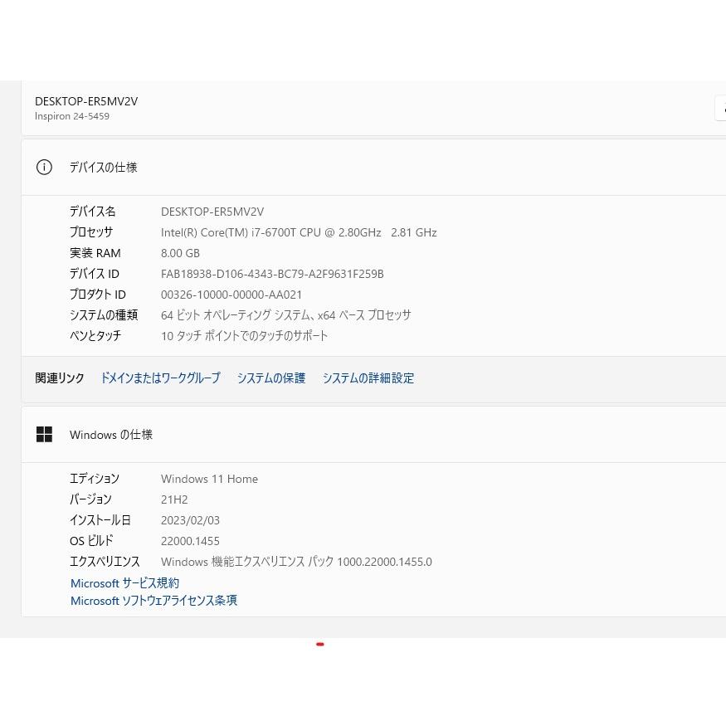The width and height of the screenshot is (726, 726).
Task: Open Microsoft ソフトウェアライセンス条項 link
Action: pos(153,600)
